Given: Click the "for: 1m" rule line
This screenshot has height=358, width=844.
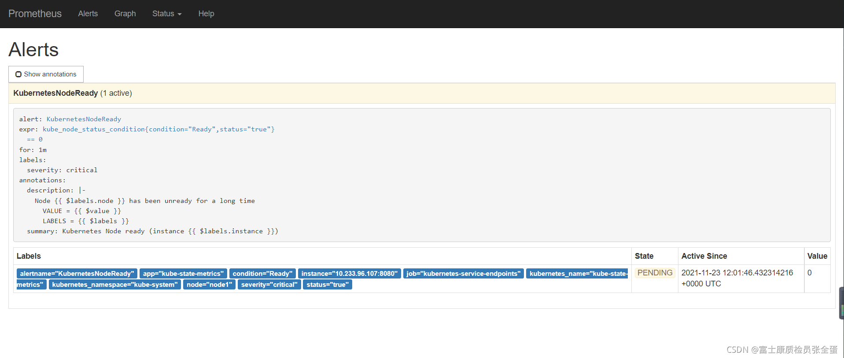Looking at the screenshot, I should [x=33, y=150].
